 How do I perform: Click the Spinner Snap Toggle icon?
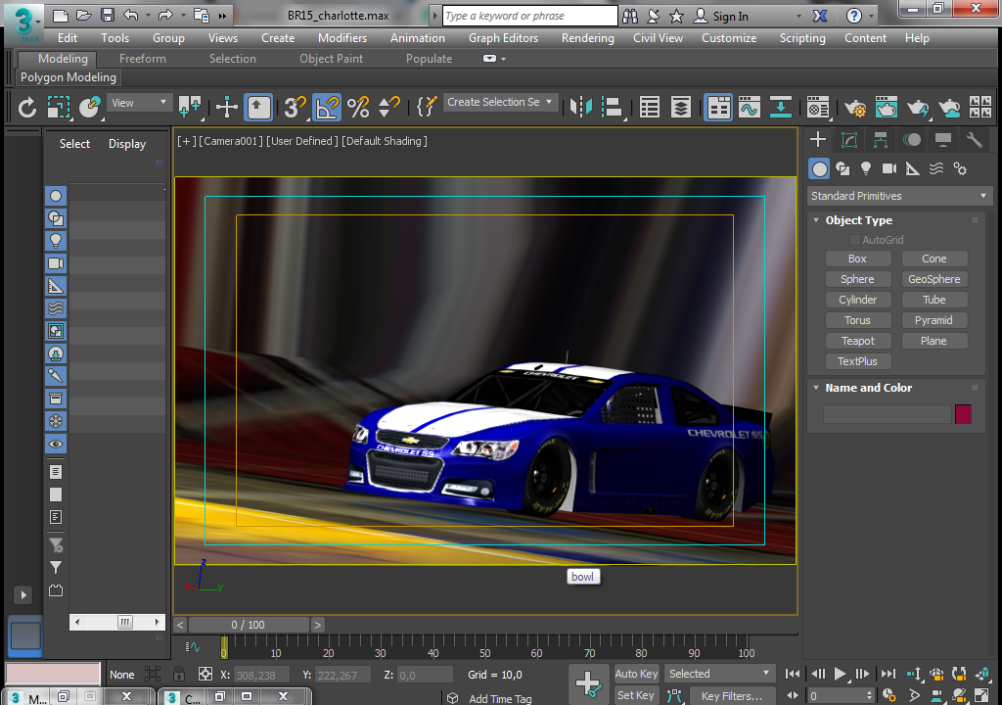(x=388, y=107)
